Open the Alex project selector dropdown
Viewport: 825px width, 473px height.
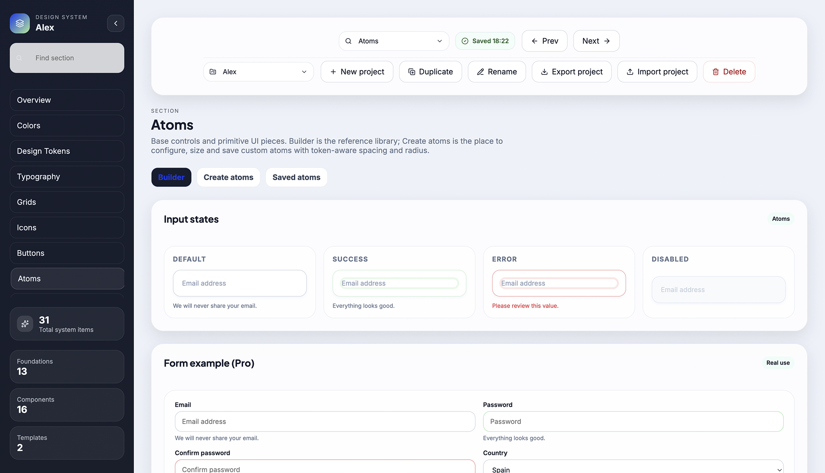point(258,72)
